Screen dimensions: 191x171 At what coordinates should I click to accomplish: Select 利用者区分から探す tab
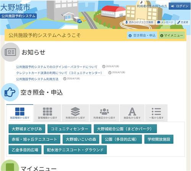(104, 113)
